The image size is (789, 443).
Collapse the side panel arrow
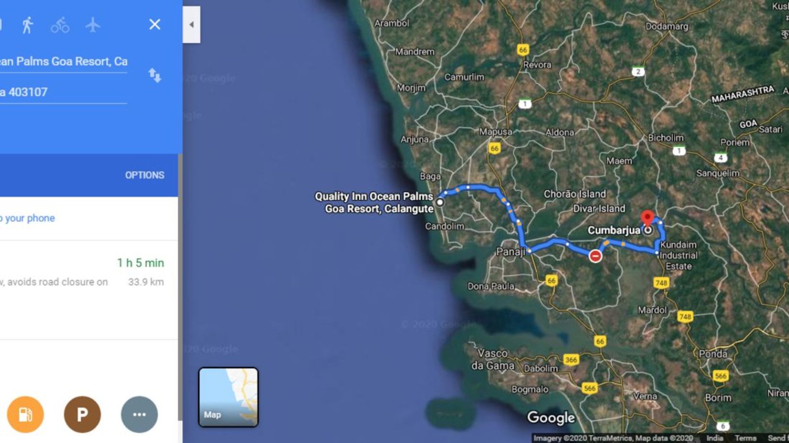point(191,25)
